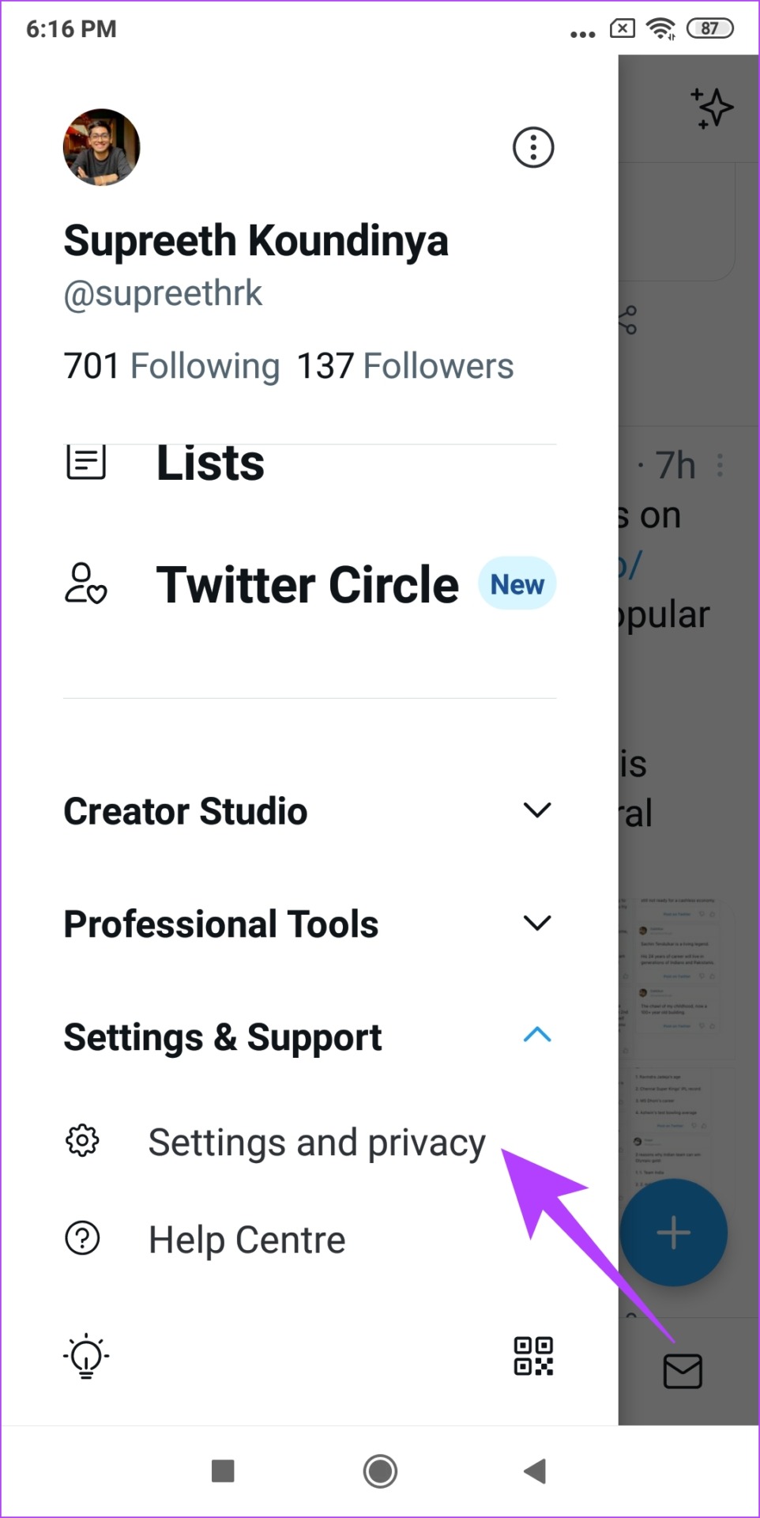Open the sparkle timeline settings icon

coord(712,108)
